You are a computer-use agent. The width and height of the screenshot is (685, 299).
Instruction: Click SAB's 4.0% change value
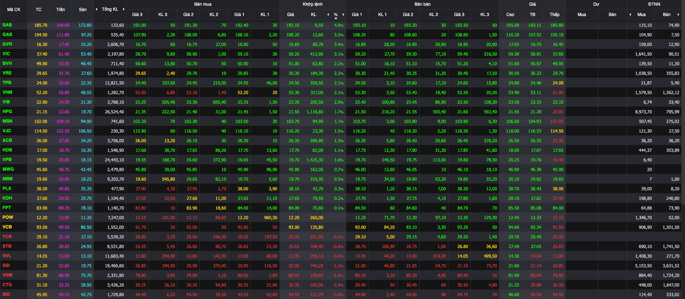click(x=339, y=25)
